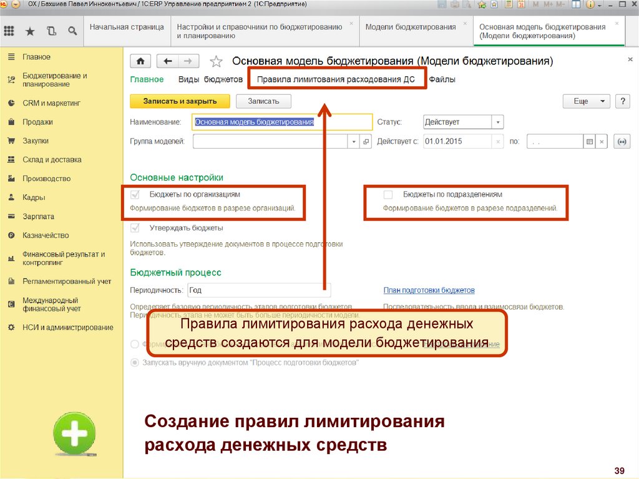Click the info icon in the title bar

point(590,4)
